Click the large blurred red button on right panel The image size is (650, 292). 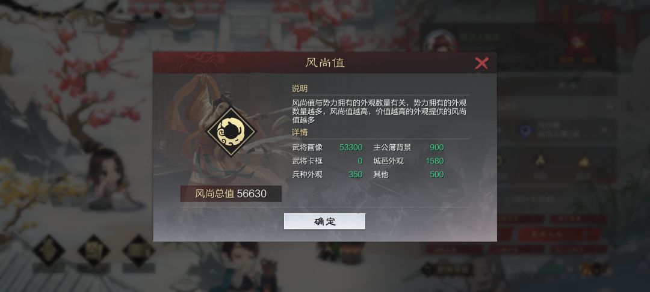[x=560, y=234]
